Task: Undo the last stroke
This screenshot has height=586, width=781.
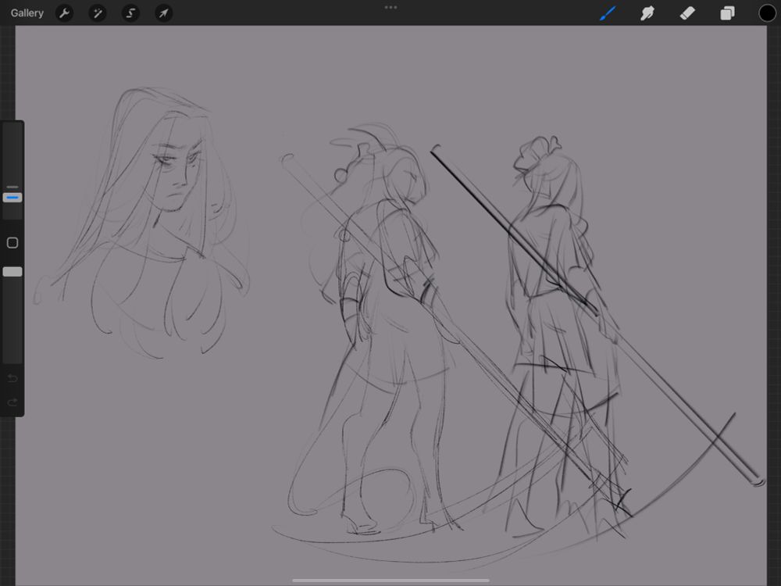Action: (12, 378)
